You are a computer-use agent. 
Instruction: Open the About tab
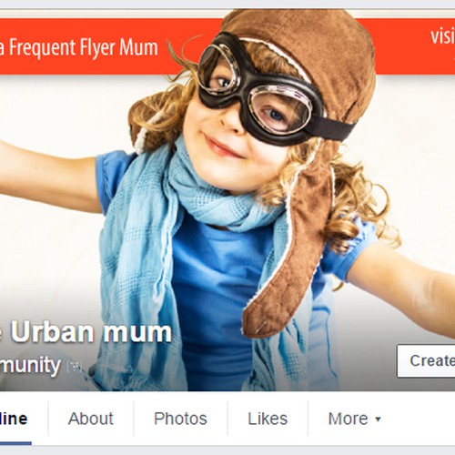[x=90, y=419]
